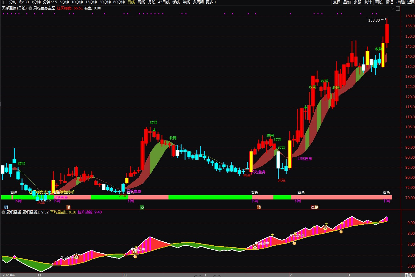Click the 68.59 low price label
The height and width of the screenshot is (277, 415).
[x=46, y=201]
